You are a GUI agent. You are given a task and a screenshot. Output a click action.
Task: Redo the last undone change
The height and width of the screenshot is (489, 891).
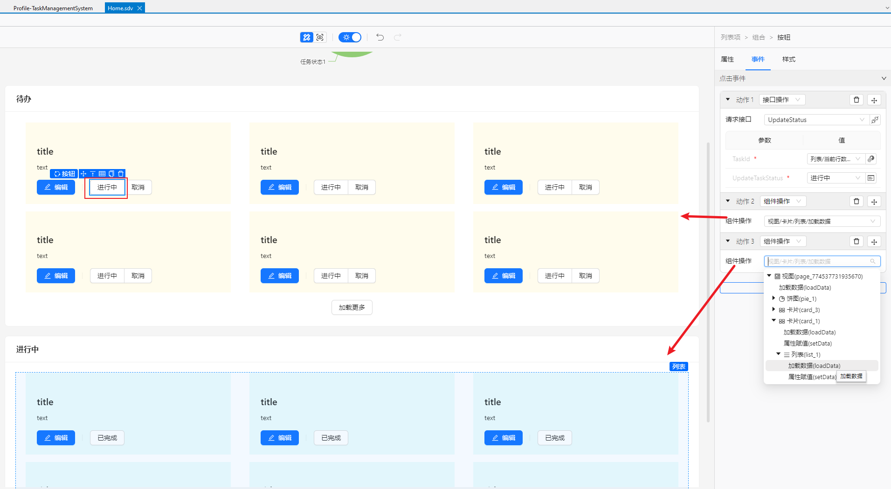click(x=398, y=37)
